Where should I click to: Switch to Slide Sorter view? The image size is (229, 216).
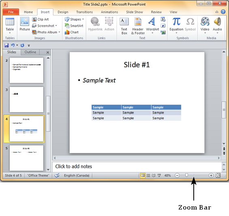click(x=148, y=175)
